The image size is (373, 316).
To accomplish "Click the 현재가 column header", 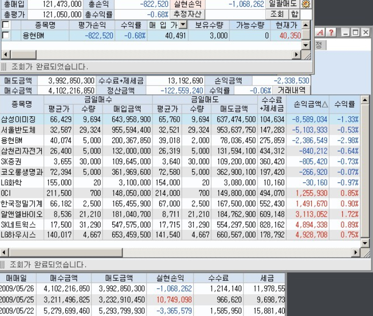I will (x=286, y=24).
